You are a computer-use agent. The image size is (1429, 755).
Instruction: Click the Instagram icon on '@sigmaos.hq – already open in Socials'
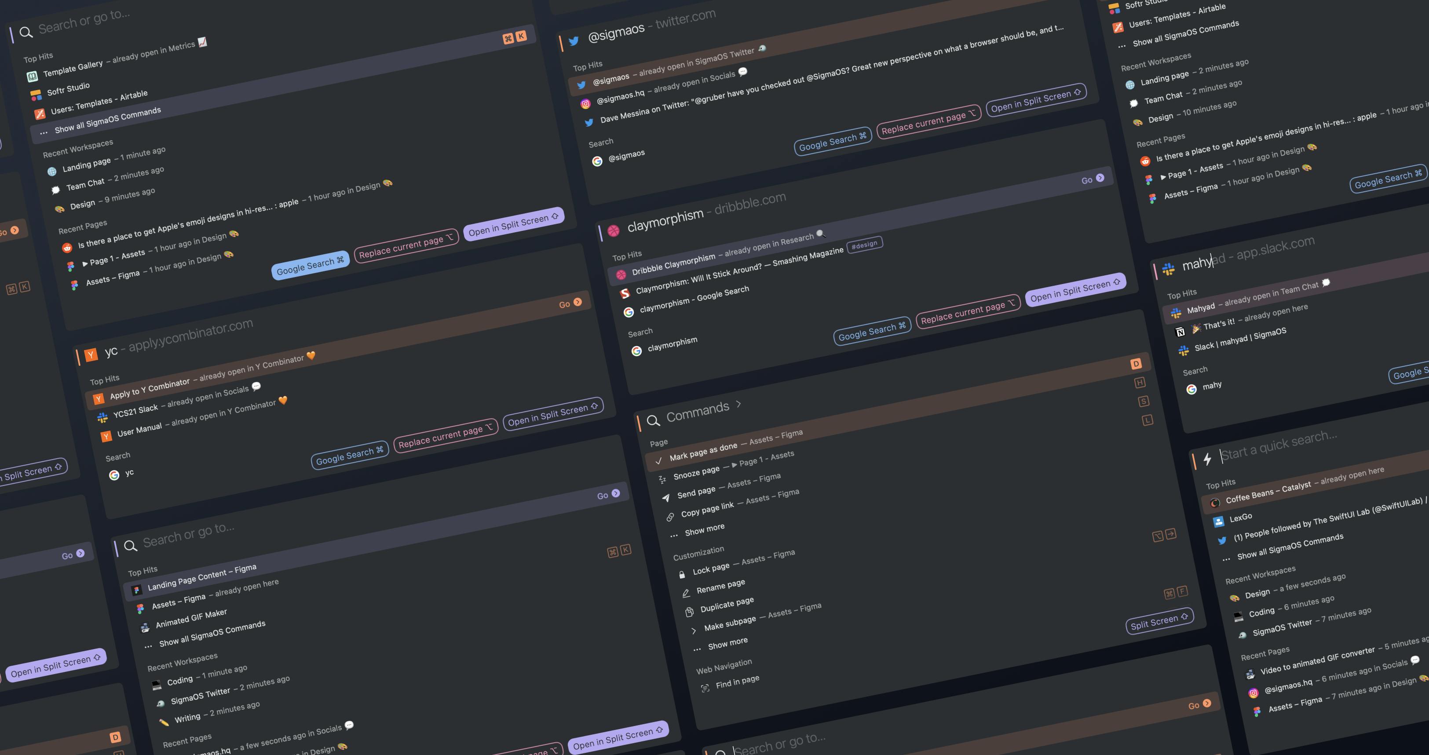(585, 104)
